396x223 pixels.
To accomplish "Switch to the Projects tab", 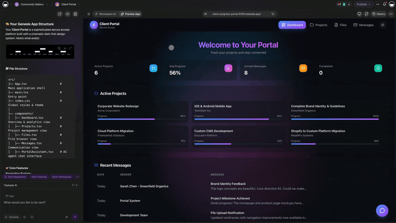I will click(x=318, y=25).
